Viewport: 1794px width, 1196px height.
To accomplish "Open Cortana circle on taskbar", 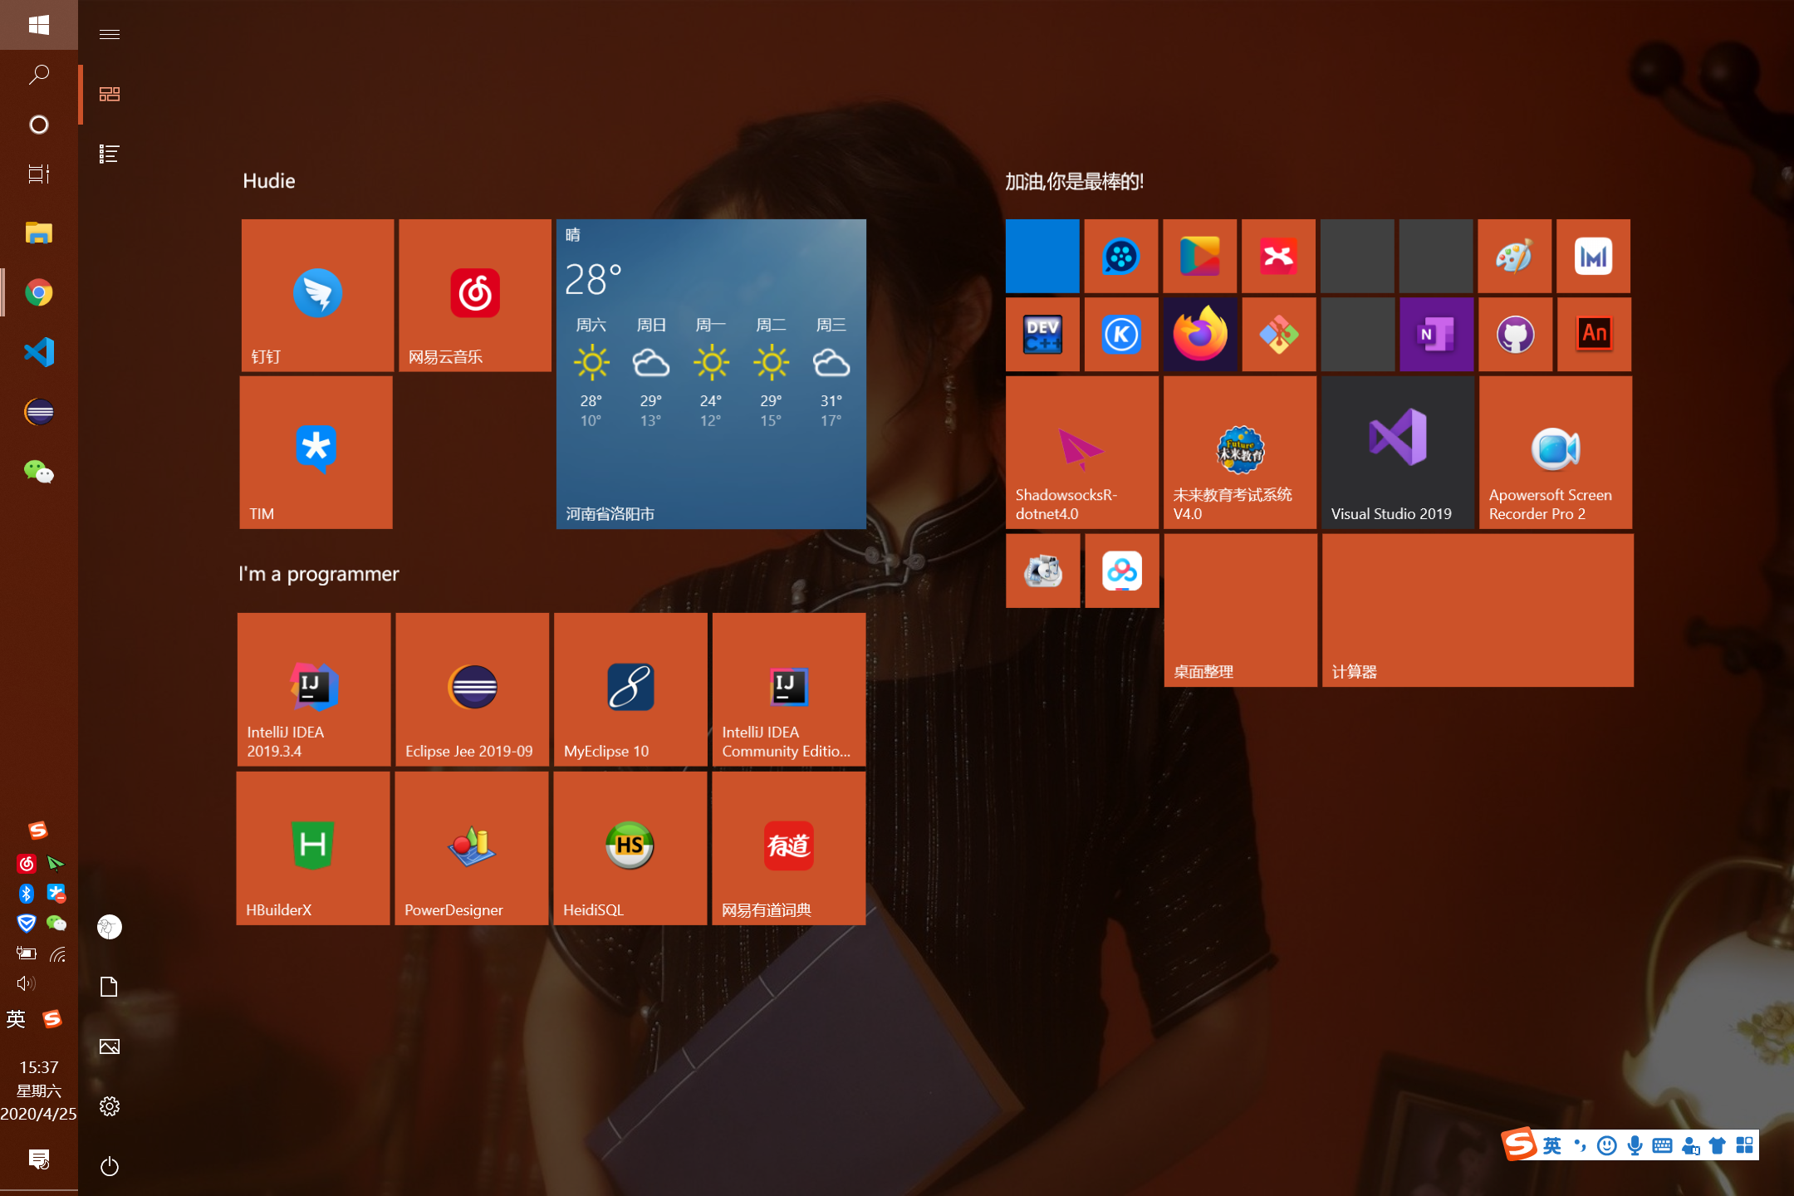I will (x=39, y=125).
